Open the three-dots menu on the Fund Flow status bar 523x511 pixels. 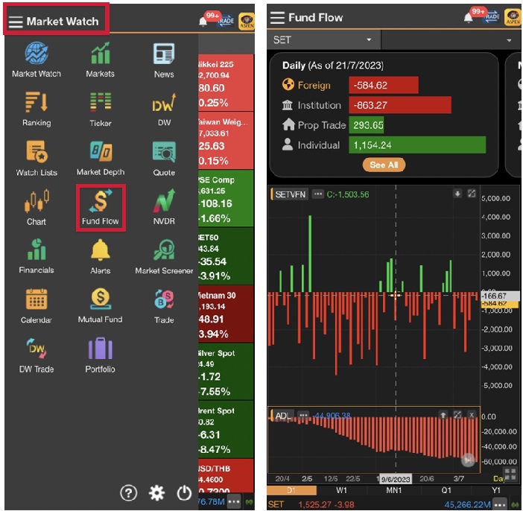point(500,504)
